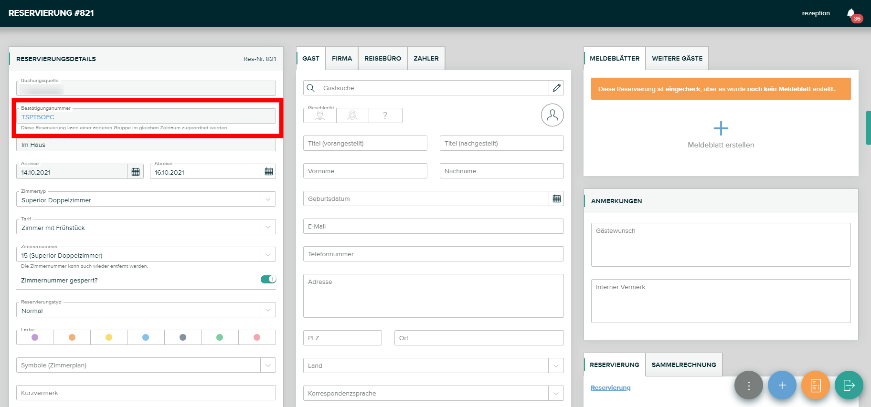The width and height of the screenshot is (871, 407).
Task: Select the unknown gender question mark
Action: click(x=385, y=115)
